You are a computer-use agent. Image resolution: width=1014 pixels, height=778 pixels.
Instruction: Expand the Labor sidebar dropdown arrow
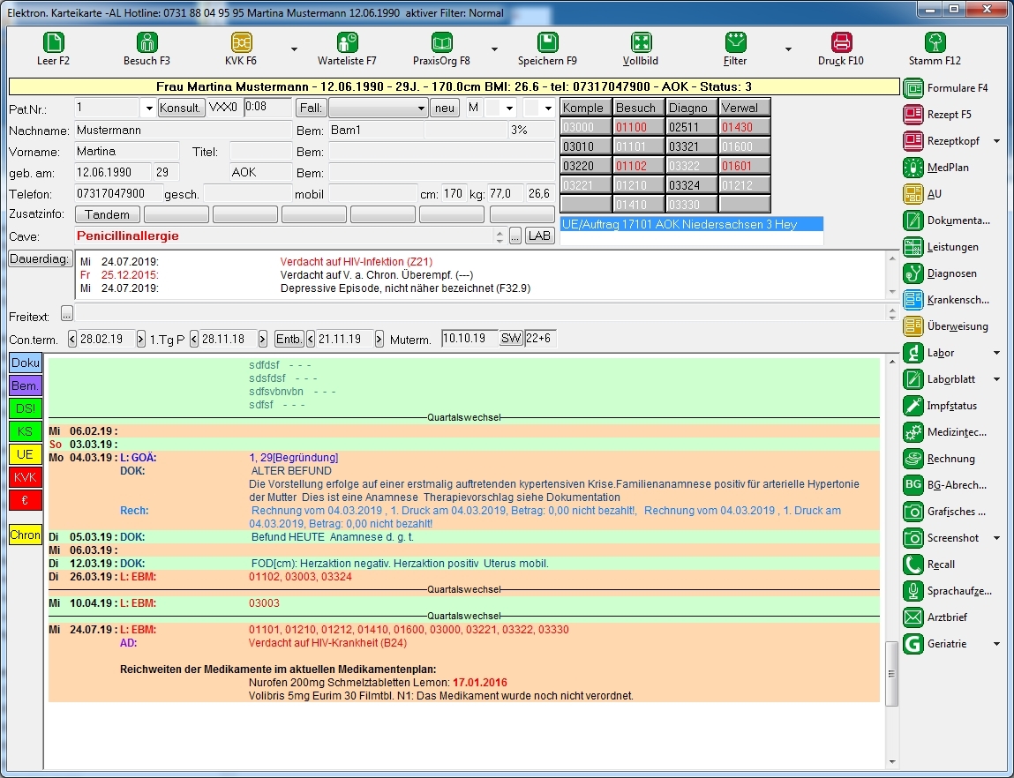click(x=996, y=353)
